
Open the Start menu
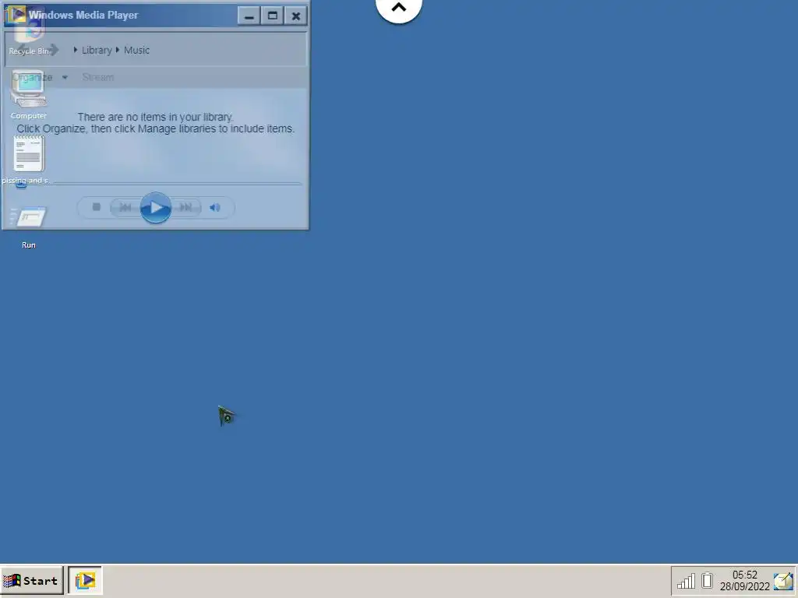(x=31, y=581)
